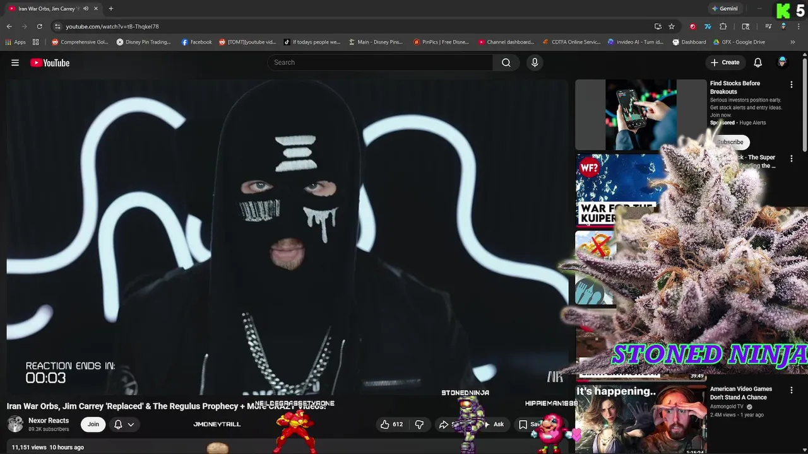Open Main - Disney Pins bookmark
The width and height of the screenshot is (808, 454).
point(376,42)
